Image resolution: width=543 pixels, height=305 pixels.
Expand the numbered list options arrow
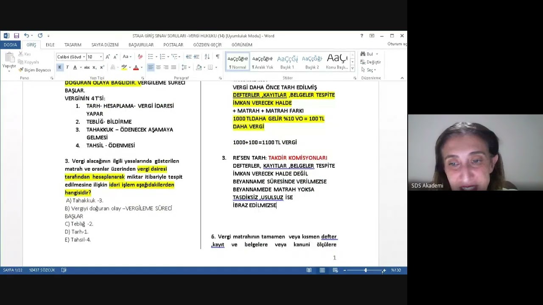point(168,57)
